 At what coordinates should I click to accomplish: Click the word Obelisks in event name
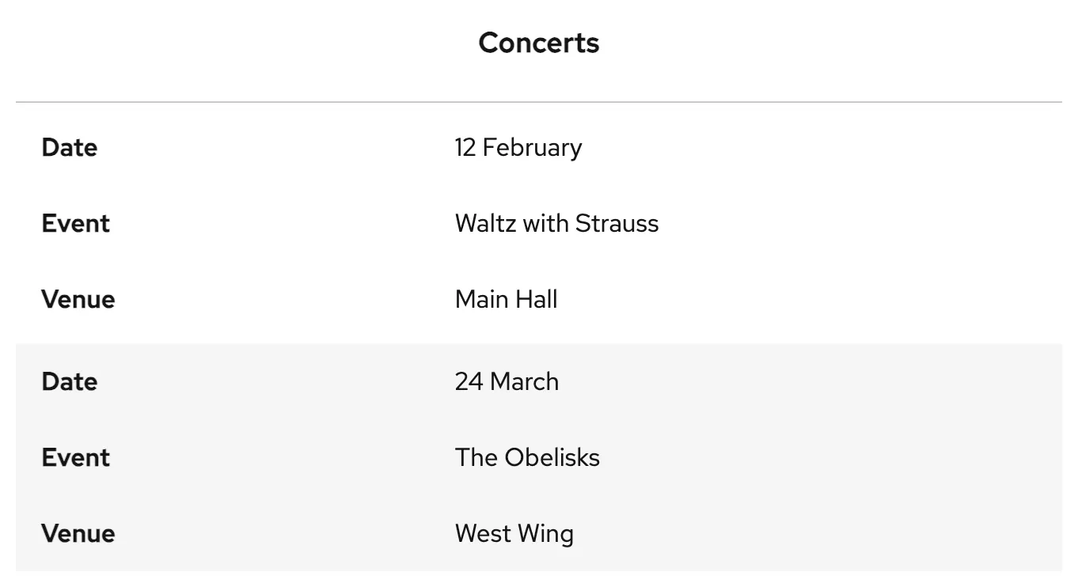552,457
